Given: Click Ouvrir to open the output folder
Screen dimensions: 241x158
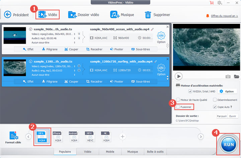Looking at the screenshot, I should [x=233, y=116].
